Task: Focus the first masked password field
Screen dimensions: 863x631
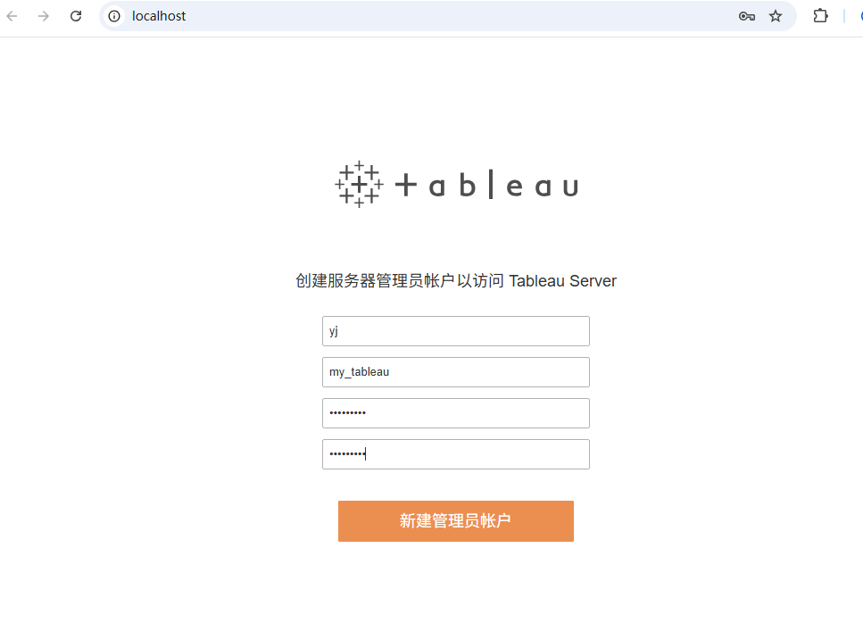Action: [456, 413]
